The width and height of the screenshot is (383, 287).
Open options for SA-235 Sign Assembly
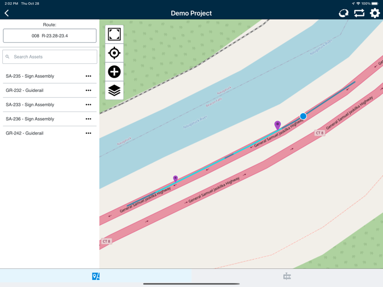click(x=89, y=76)
